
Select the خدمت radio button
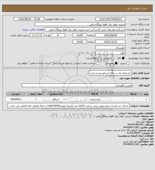click(x=113, y=58)
